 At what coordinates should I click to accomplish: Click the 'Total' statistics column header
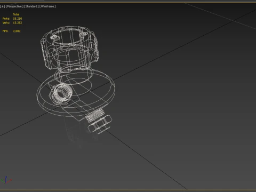pos(16,14)
